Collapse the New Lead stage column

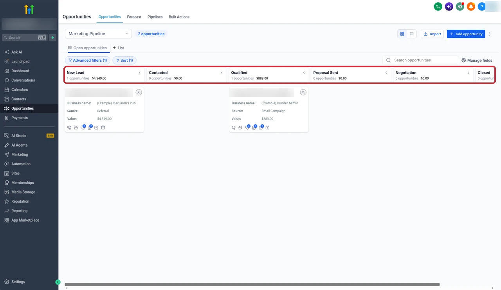coord(140,73)
